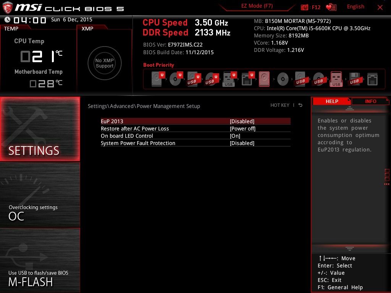Select the UEFI USB hard disk boot icon
Screen dimensions: 391x293
(x=194, y=79)
